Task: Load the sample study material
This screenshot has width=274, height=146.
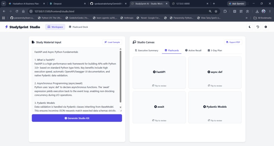Action: click(112, 42)
